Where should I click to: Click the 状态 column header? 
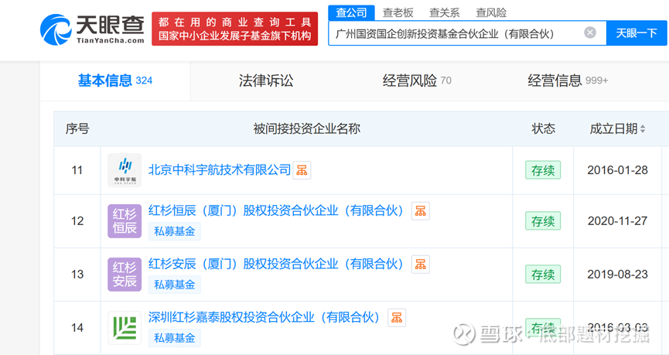pos(543,129)
